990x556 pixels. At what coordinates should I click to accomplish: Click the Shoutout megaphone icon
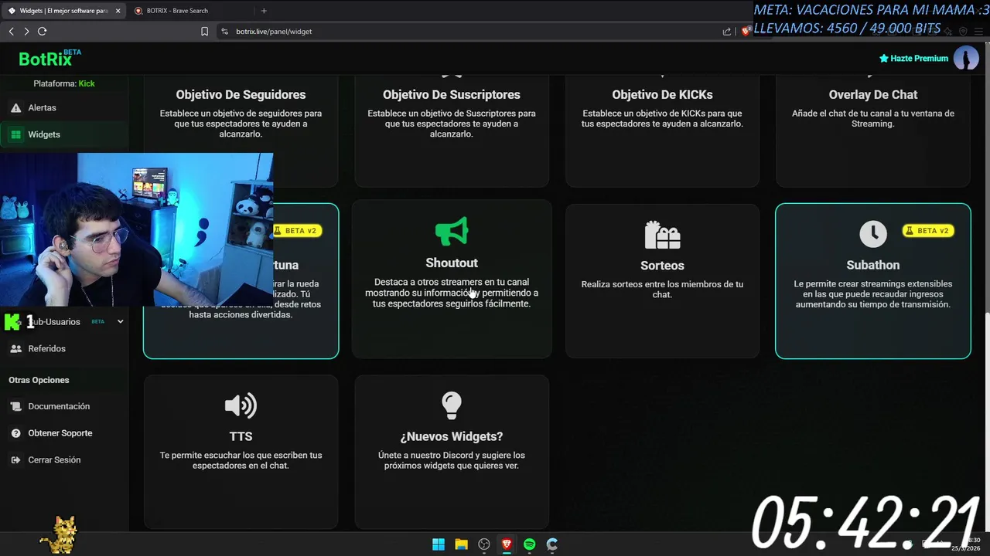click(452, 231)
